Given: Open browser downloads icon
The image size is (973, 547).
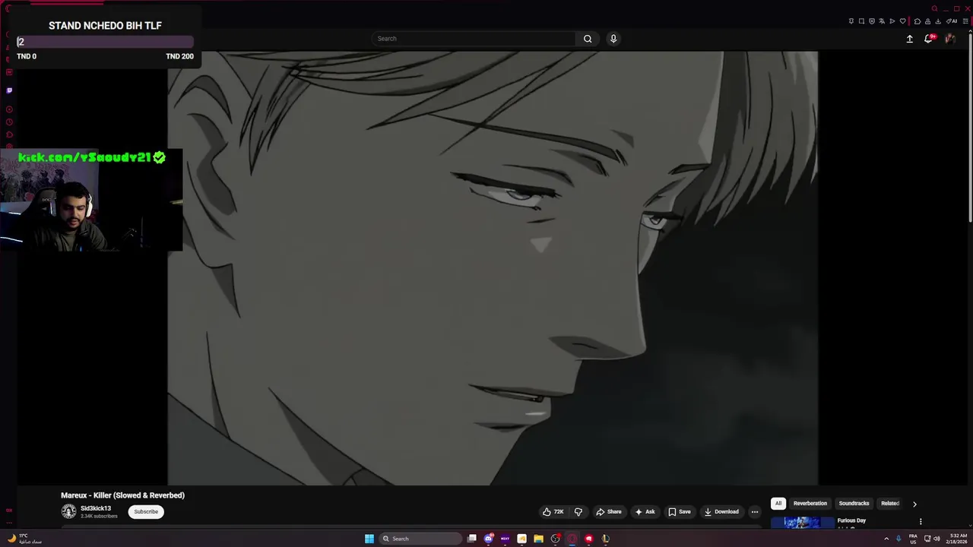Looking at the screenshot, I should 938,21.
